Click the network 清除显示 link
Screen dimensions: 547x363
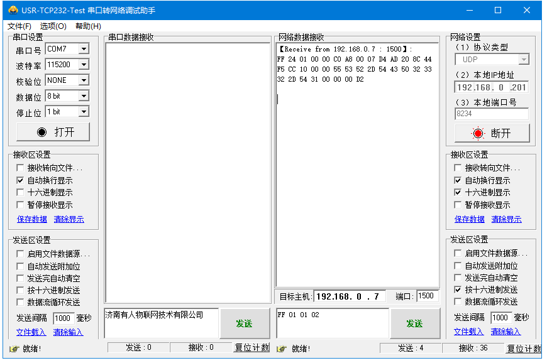click(x=506, y=219)
